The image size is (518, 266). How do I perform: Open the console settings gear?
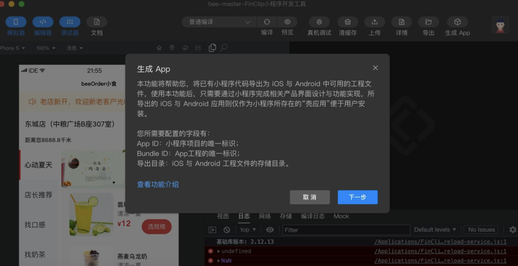pyautogui.click(x=513, y=230)
